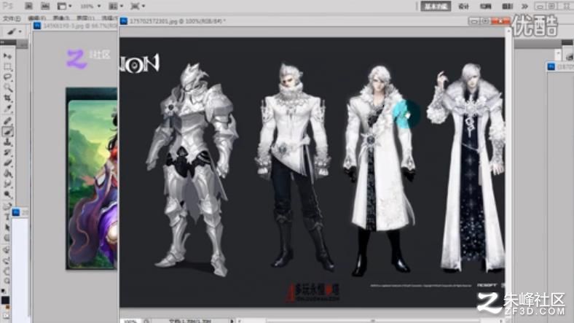Open the 文件 (File) menu

(11, 18)
